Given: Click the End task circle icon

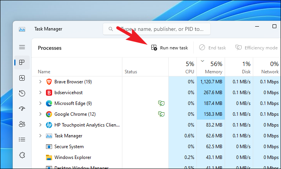Looking at the screenshot, I should point(202,47).
